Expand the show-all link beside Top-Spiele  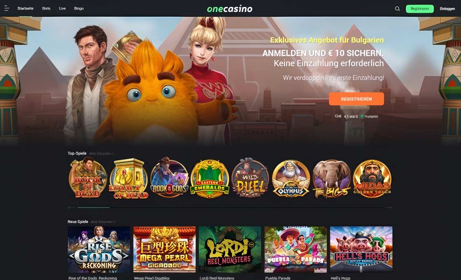101,154
